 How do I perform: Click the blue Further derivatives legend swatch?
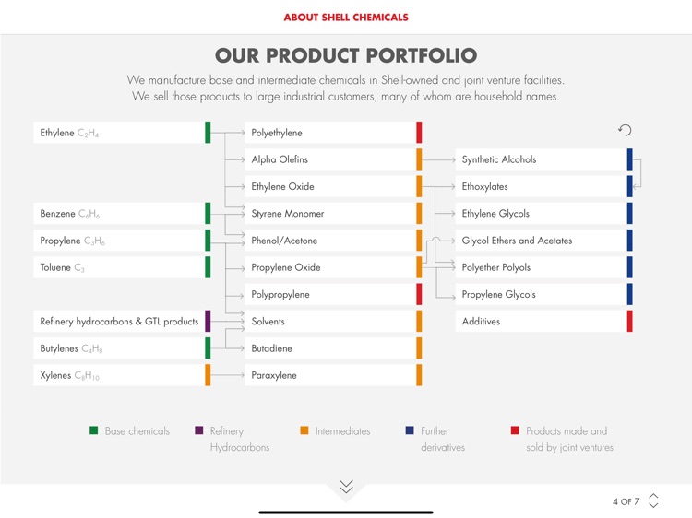click(410, 430)
